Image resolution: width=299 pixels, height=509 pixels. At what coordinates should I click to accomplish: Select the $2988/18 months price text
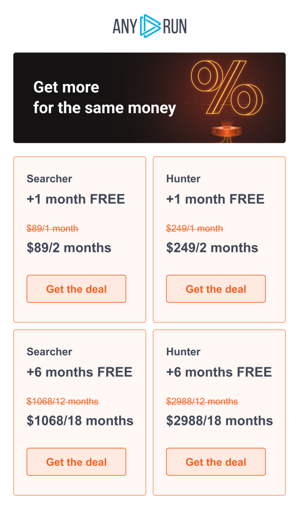click(x=220, y=421)
